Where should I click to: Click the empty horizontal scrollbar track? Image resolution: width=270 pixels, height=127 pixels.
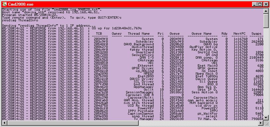coord(199,123)
